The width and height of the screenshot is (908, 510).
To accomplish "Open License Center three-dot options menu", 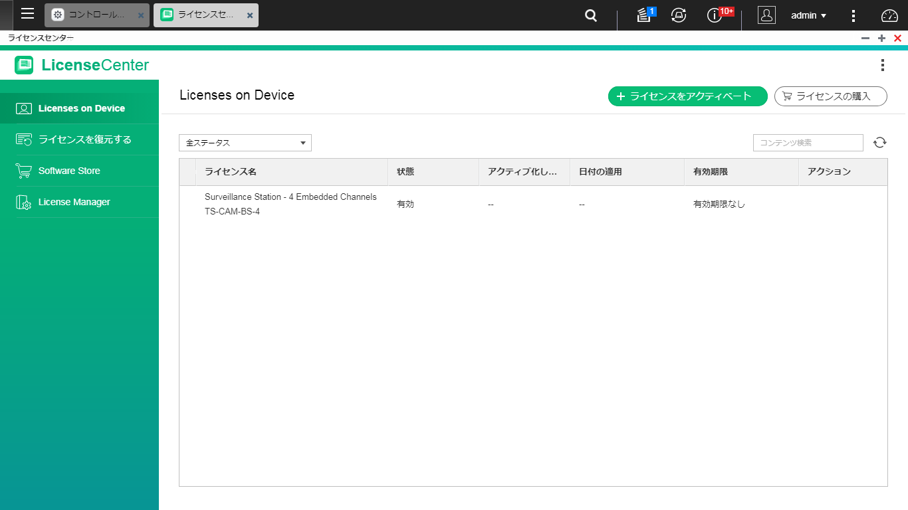I will (x=883, y=65).
